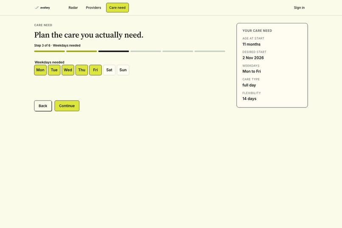Click the availary logo
This screenshot has width=342, height=228.
coord(42,8)
